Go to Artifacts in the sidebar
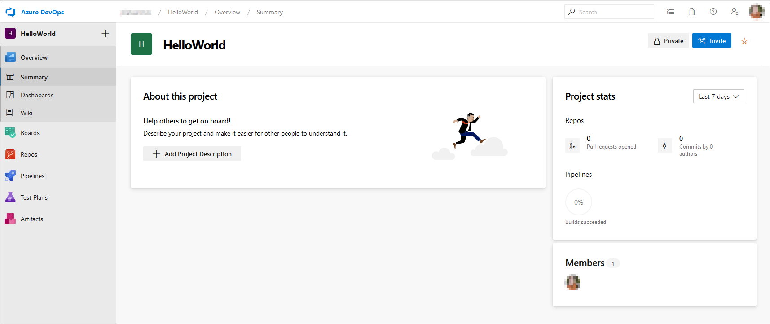 (58, 219)
